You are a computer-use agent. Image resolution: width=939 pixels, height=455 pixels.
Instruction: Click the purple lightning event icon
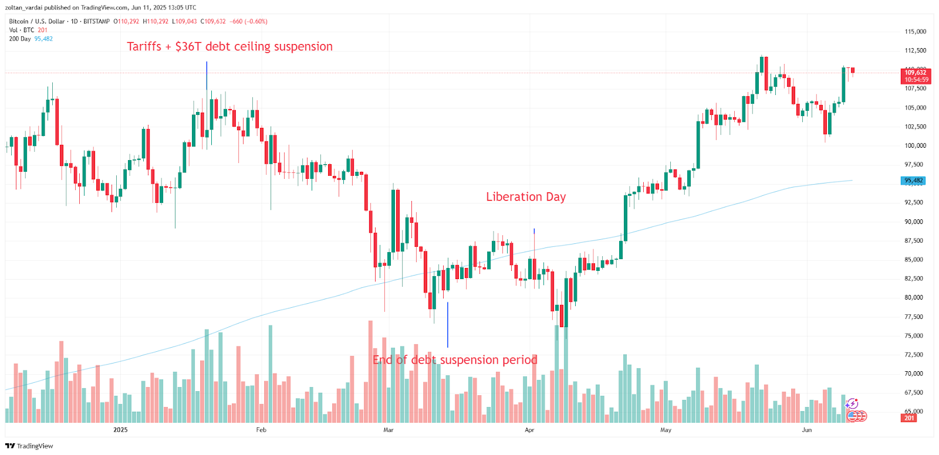pyautogui.click(x=852, y=404)
